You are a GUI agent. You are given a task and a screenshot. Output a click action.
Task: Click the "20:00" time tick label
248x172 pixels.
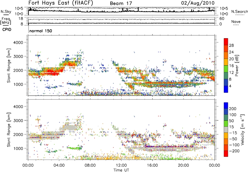coord(184,165)
